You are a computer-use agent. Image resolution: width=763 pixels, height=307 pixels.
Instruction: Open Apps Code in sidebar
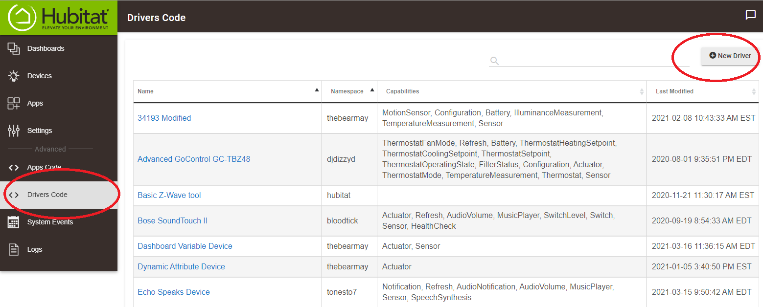44,167
